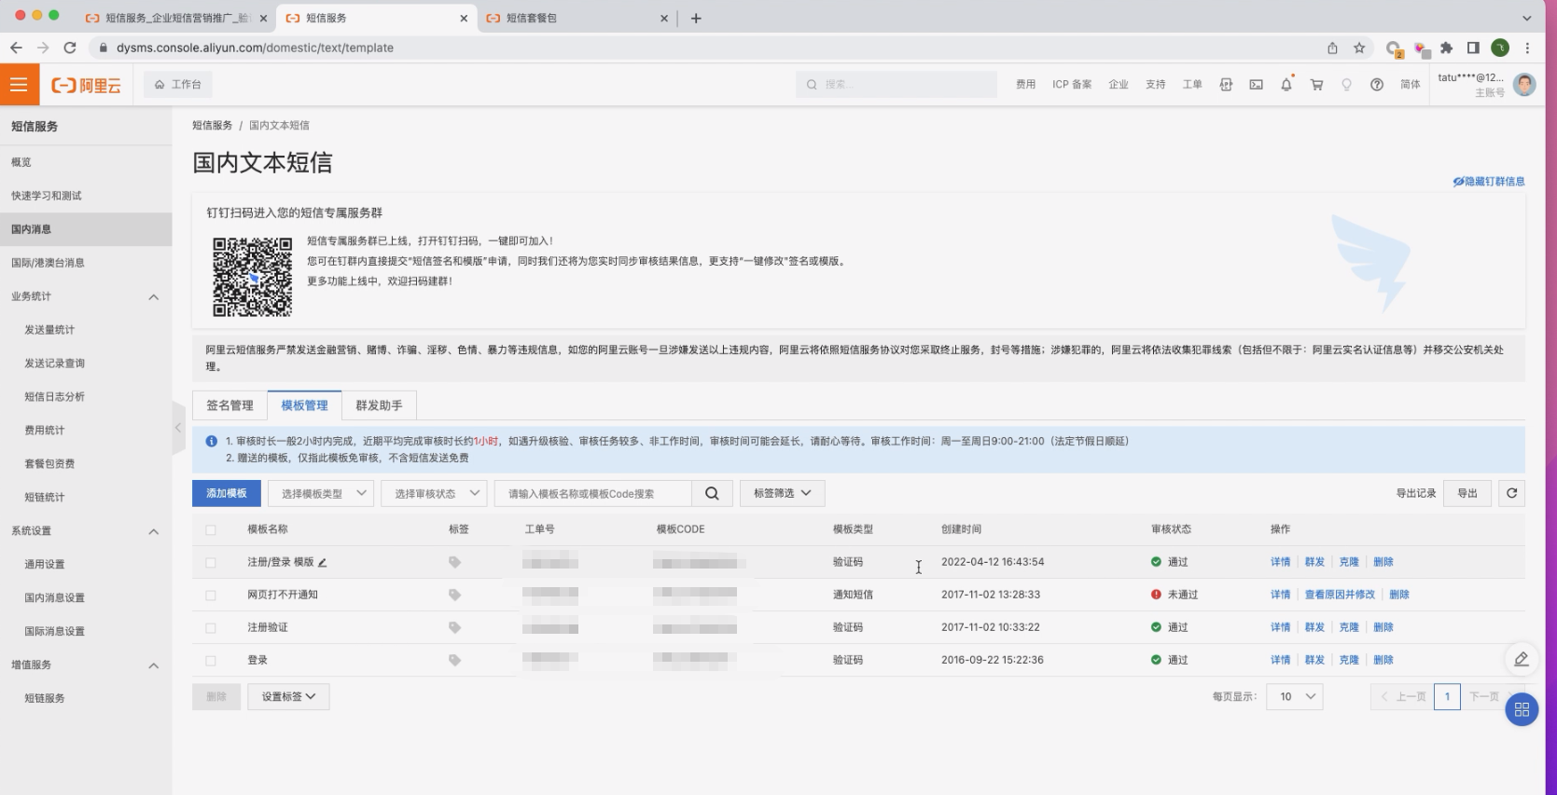Click the template name or code search field
This screenshot has width=1557, height=795.
593,494
